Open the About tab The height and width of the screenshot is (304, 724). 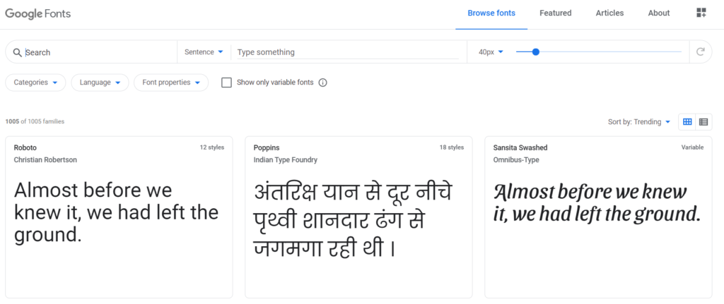(658, 13)
